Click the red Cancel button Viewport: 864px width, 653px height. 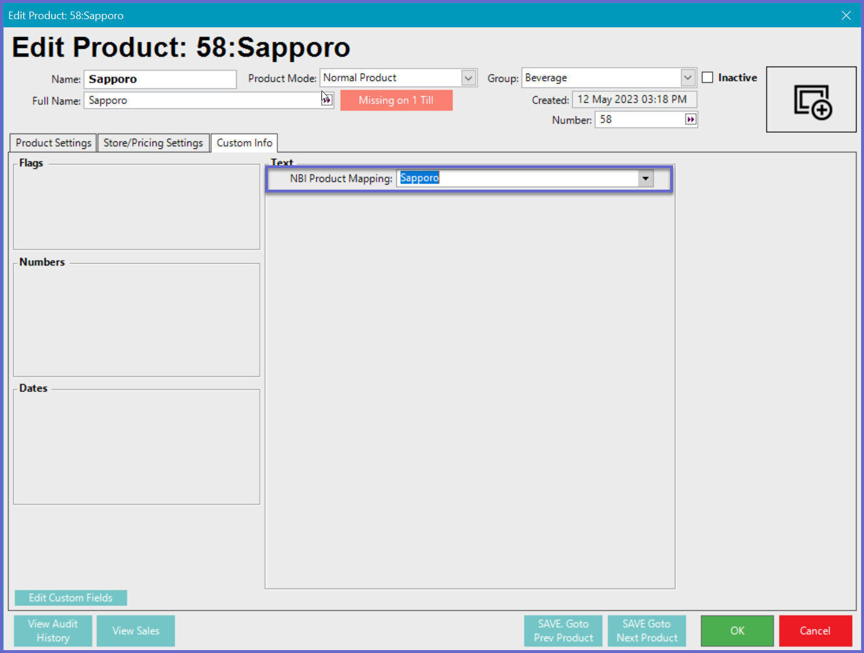[x=815, y=630]
